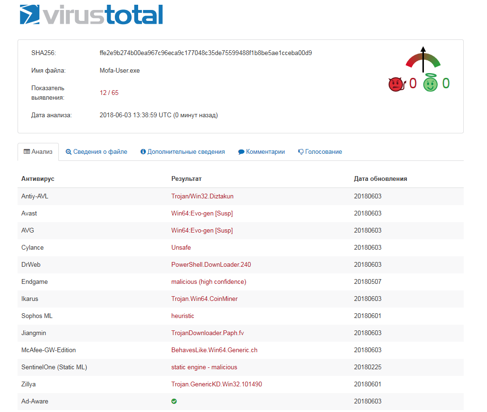This screenshot has height=412, width=487.
Task: Open the Дополнительные сведения tab
Action: pyautogui.click(x=183, y=152)
